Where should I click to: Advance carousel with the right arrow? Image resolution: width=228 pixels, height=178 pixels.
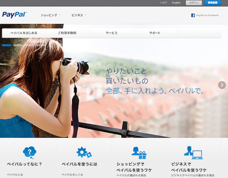click(x=222, y=85)
